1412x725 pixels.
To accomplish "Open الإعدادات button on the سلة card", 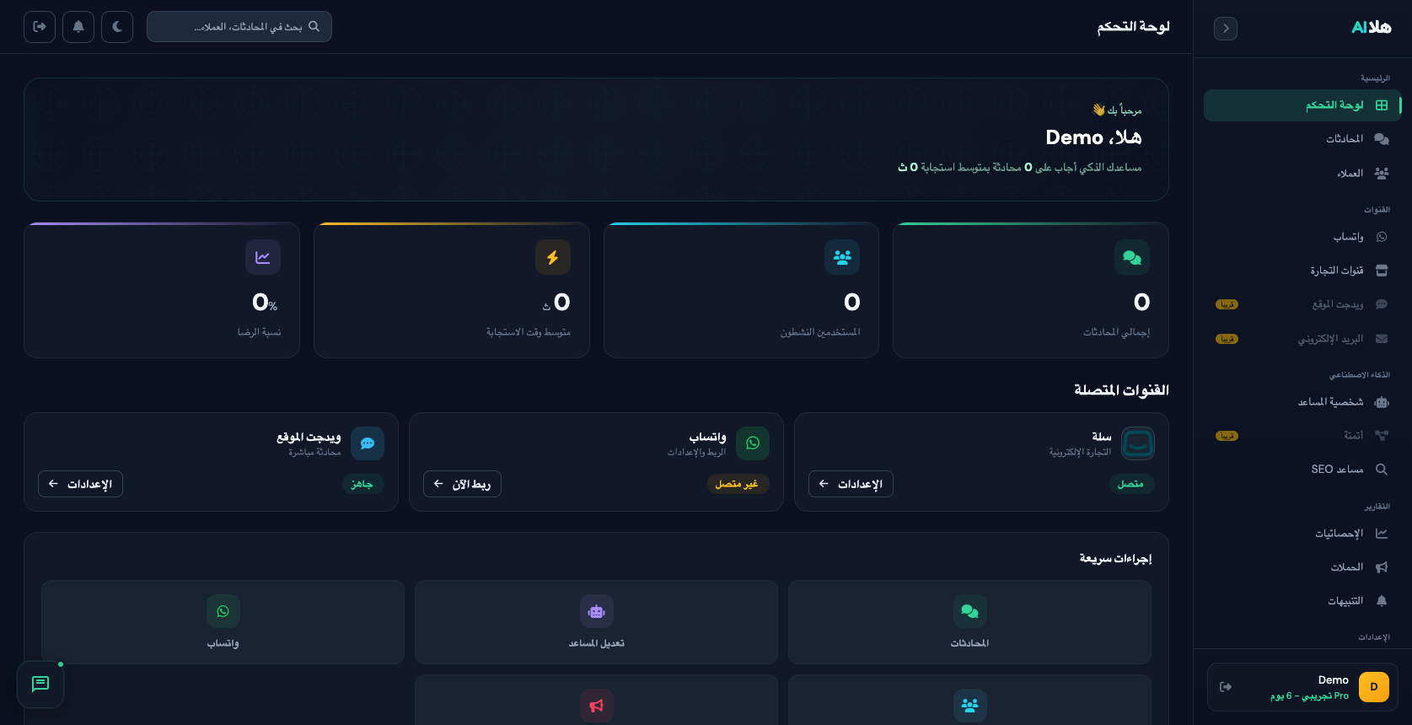I will tap(851, 484).
